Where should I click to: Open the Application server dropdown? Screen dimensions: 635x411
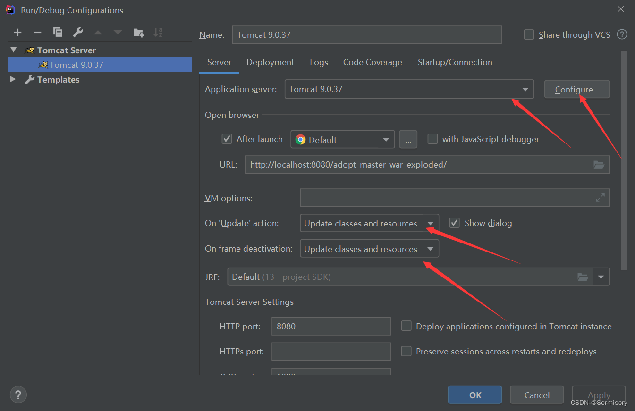(x=409, y=89)
